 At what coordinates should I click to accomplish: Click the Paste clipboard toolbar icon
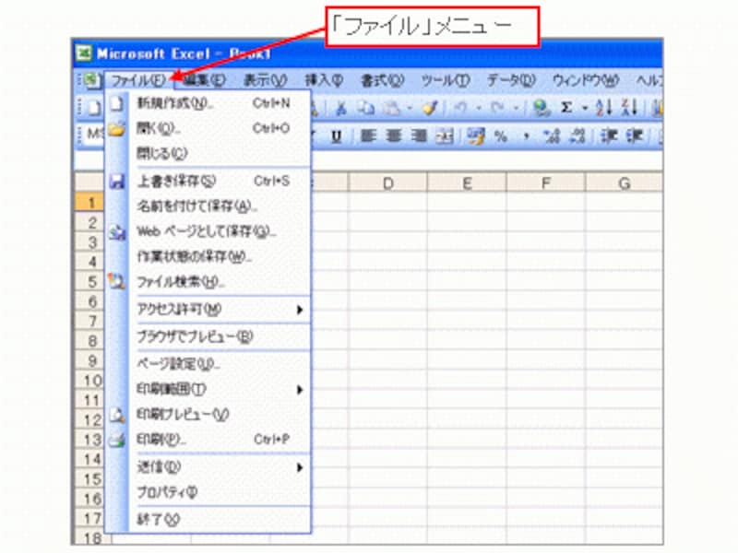(390, 109)
